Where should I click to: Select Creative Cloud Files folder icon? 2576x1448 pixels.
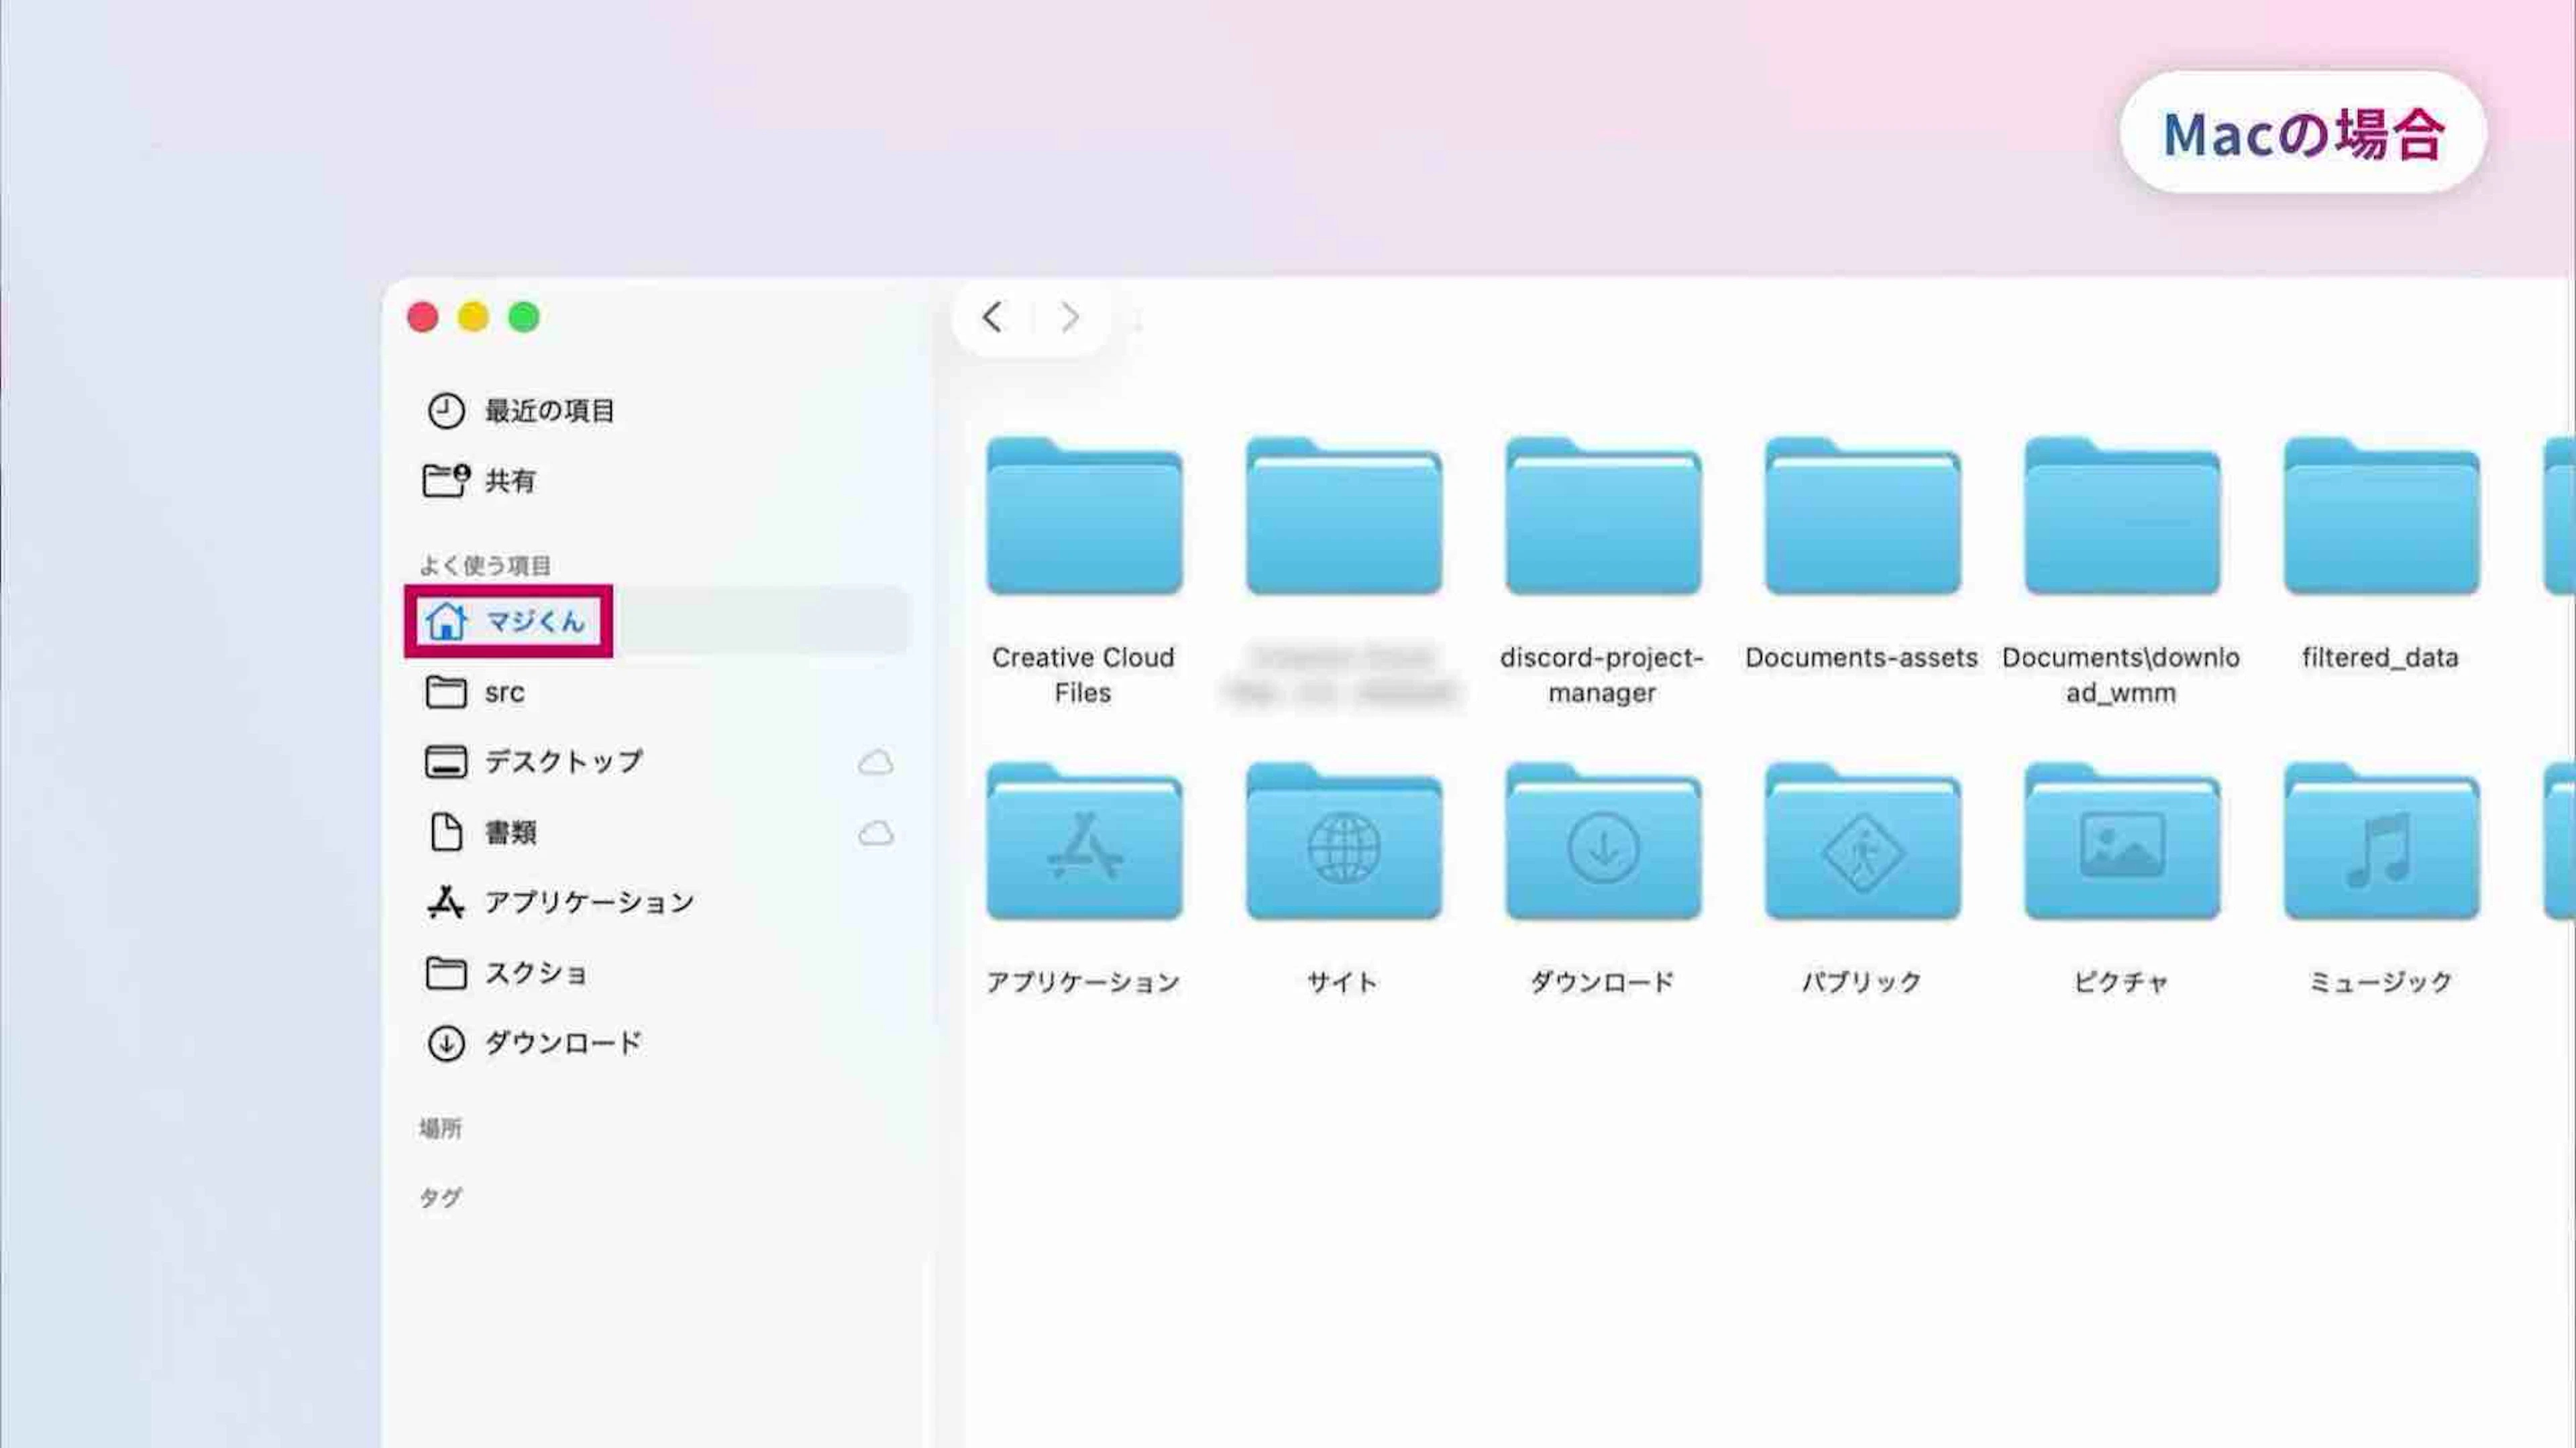[1084, 518]
